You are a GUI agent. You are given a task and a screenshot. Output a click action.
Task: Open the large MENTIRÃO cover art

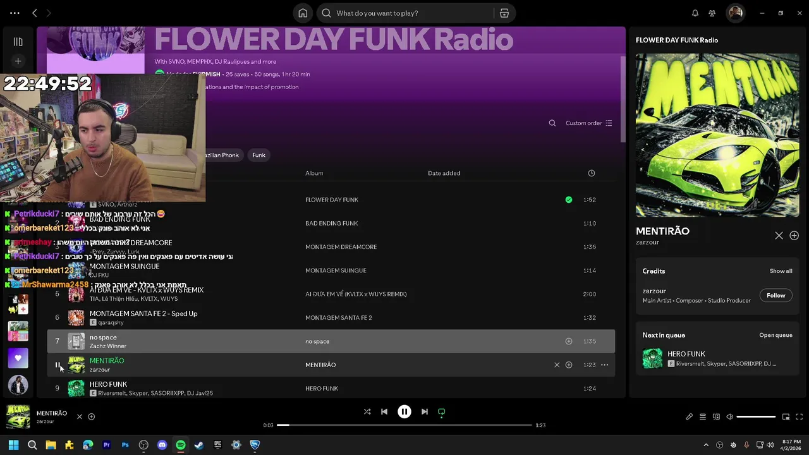tap(717, 135)
